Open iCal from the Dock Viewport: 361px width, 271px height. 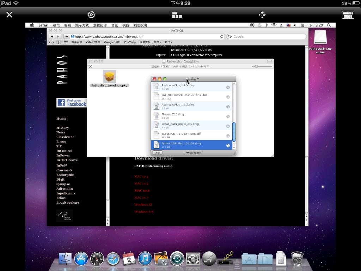[129, 259]
